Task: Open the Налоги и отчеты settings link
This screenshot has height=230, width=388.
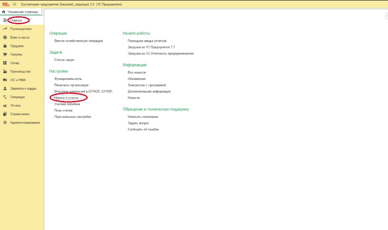Action: [x=66, y=98]
